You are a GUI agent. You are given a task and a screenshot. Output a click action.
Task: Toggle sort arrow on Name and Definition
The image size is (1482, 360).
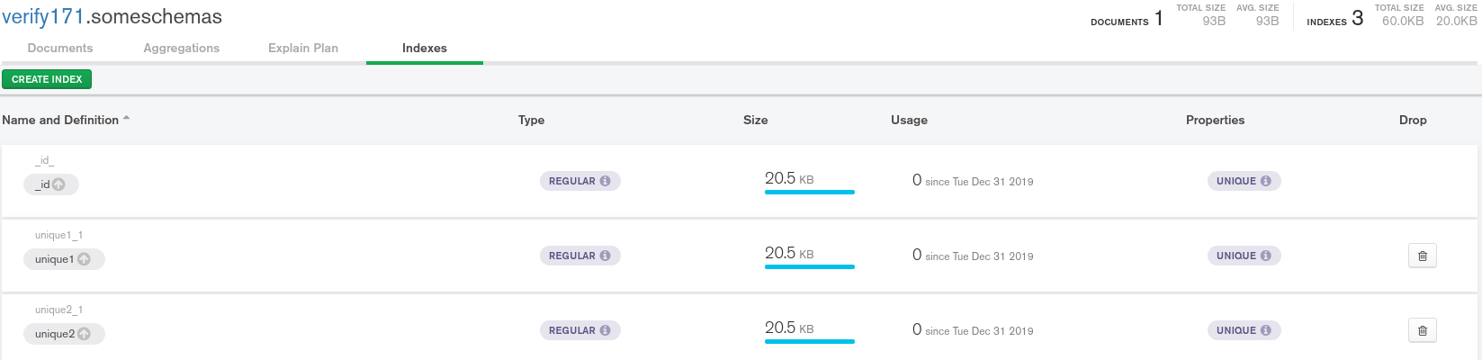pos(127,119)
